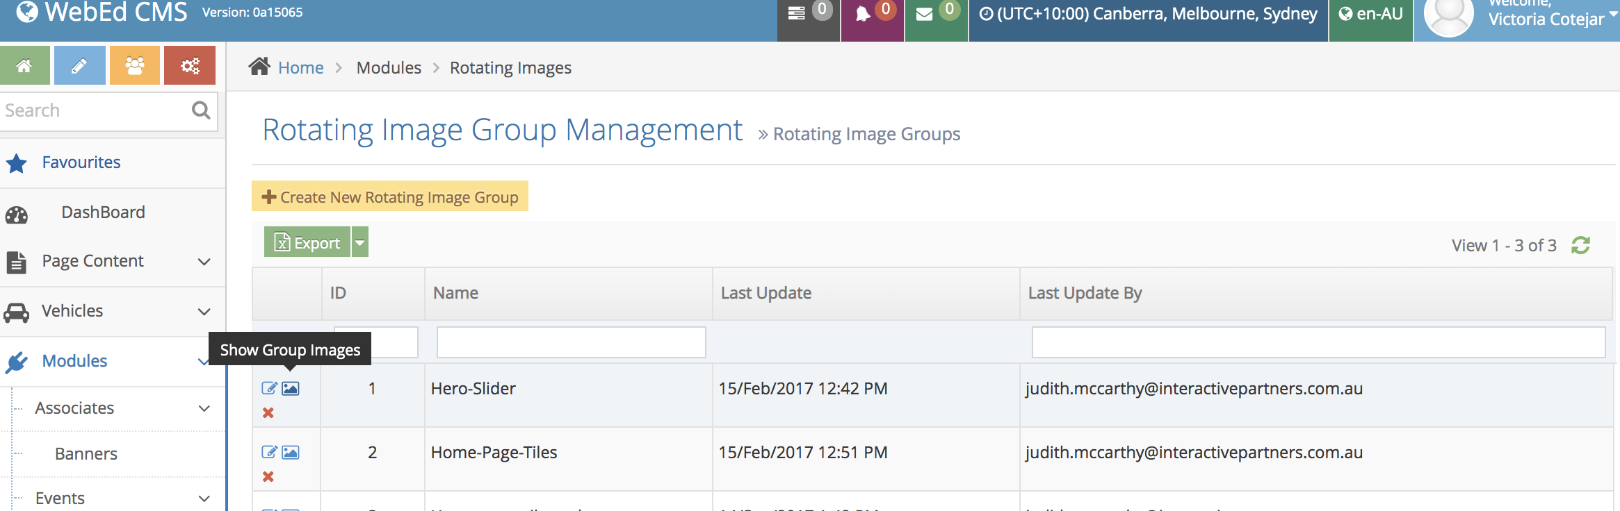Click the Page Content document icon
The width and height of the screenshot is (1620, 511).
click(16, 262)
